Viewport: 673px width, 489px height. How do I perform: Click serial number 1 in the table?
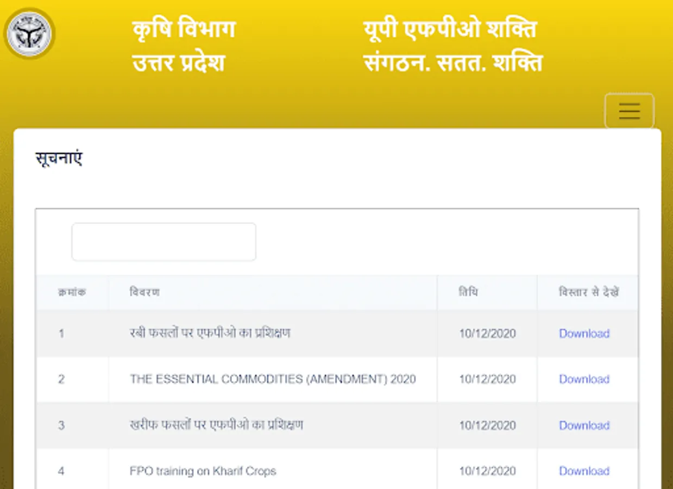point(61,334)
